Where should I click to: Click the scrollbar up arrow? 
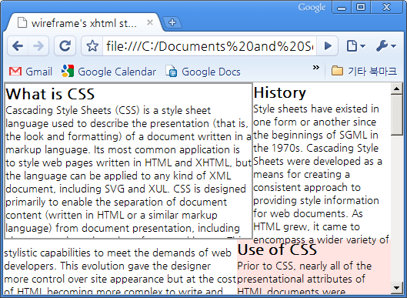pos(396,89)
